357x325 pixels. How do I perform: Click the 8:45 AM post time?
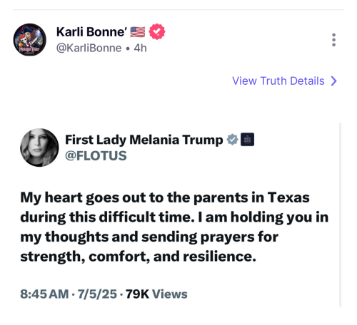tap(44, 294)
